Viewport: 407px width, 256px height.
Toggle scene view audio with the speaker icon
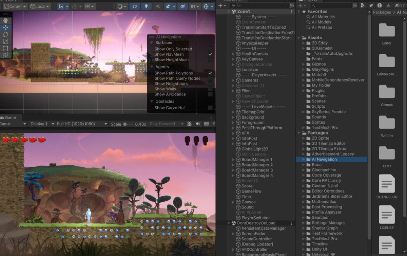pos(158,6)
